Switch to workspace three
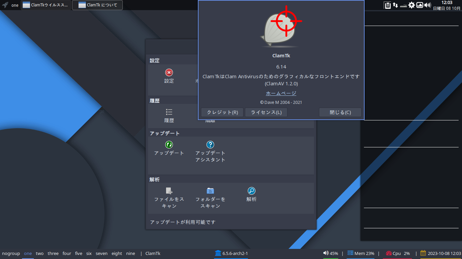Image resolution: width=462 pixels, height=259 pixels. click(53, 254)
